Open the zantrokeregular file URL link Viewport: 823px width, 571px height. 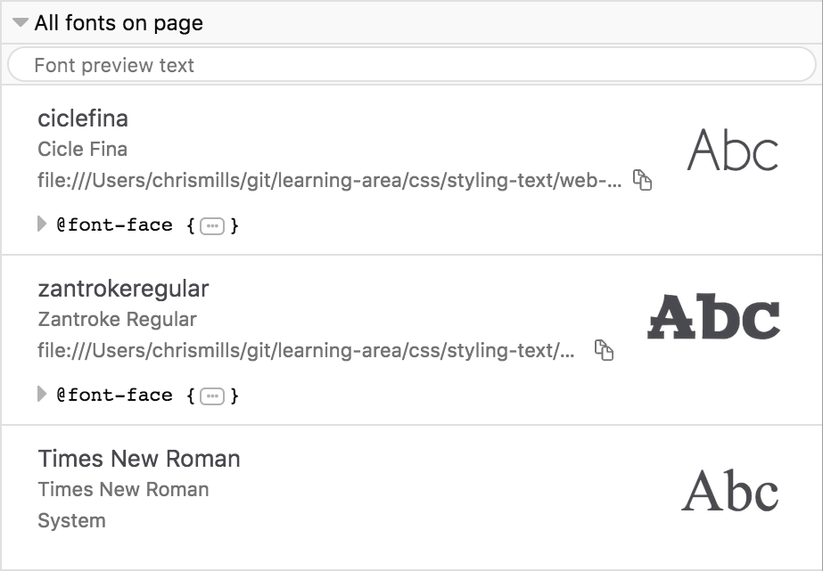(x=306, y=350)
